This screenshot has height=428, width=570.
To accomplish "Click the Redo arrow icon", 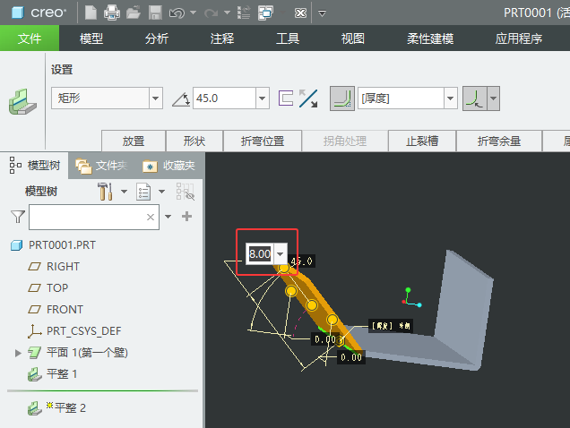I will 212,13.
